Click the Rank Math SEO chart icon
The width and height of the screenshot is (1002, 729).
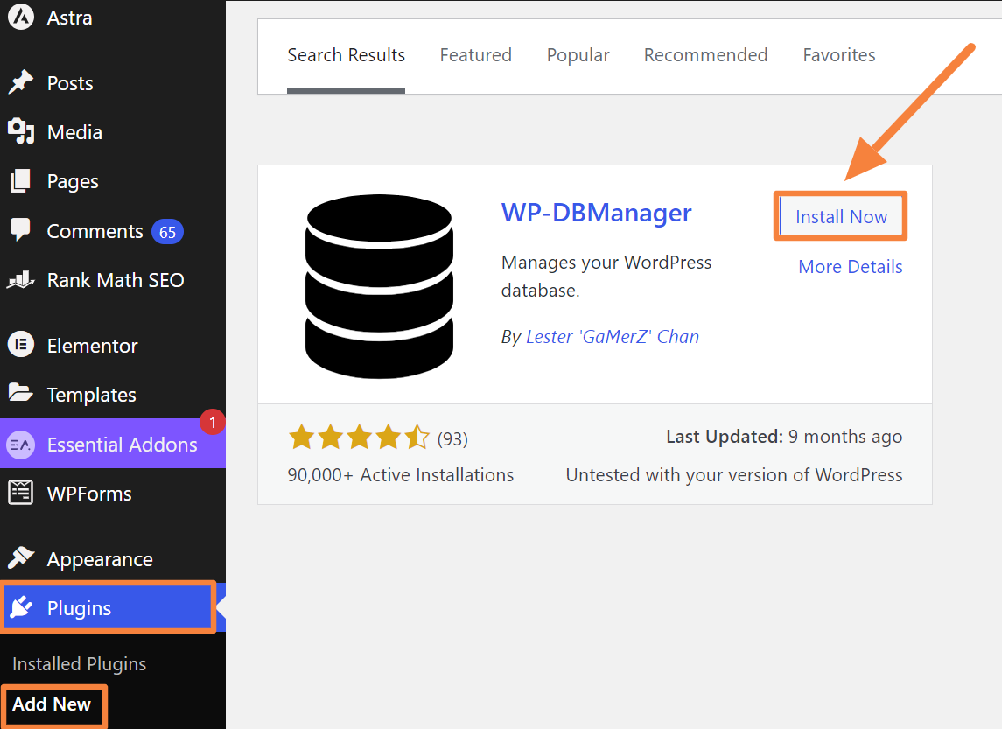20,279
